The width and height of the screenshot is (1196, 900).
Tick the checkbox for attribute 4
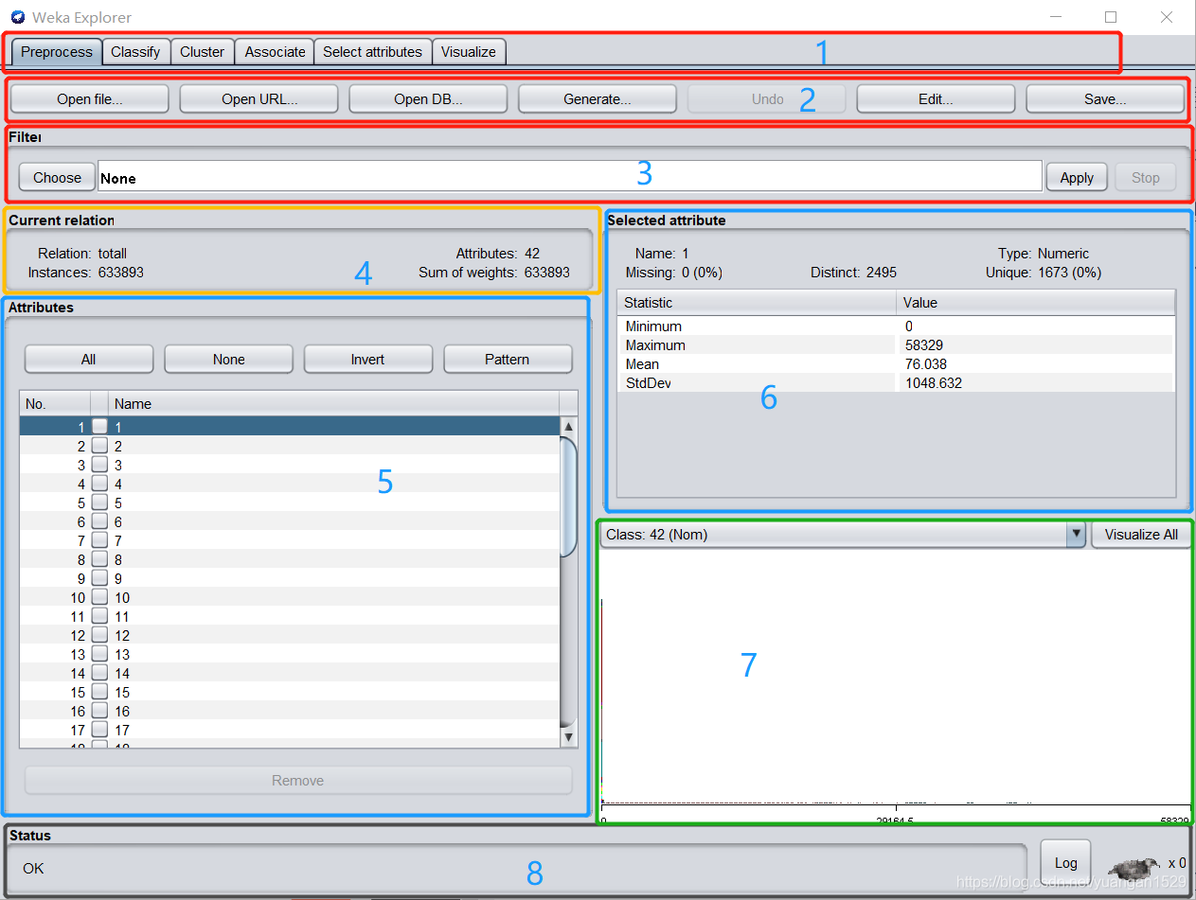tap(99, 484)
